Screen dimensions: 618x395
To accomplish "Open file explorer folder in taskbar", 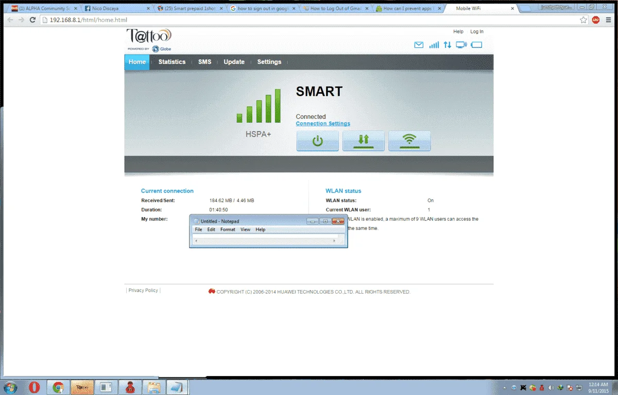I will (153, 387).
